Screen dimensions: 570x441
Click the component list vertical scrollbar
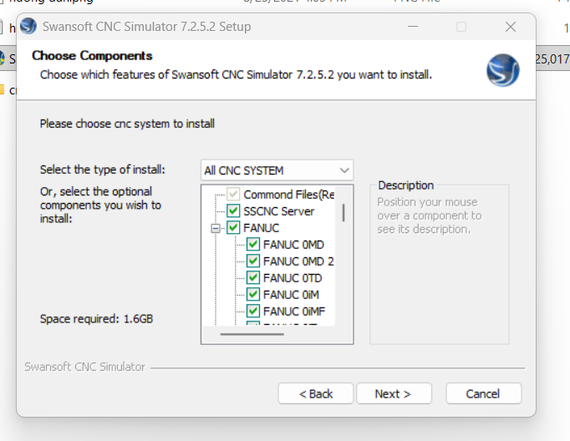click(x=344, y=212)
